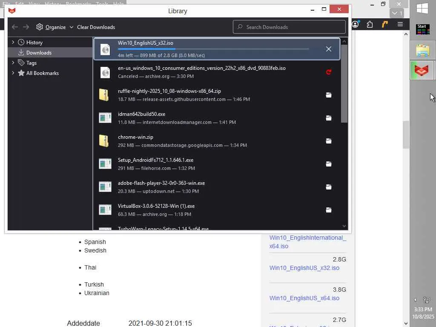
Task: Select All Bookmarks in the sidebar
Action: pyautogui.click(x=50, y=73)
